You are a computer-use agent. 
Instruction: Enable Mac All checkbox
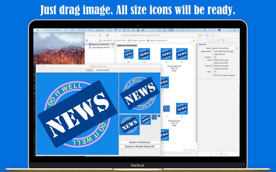coord(212,72)
